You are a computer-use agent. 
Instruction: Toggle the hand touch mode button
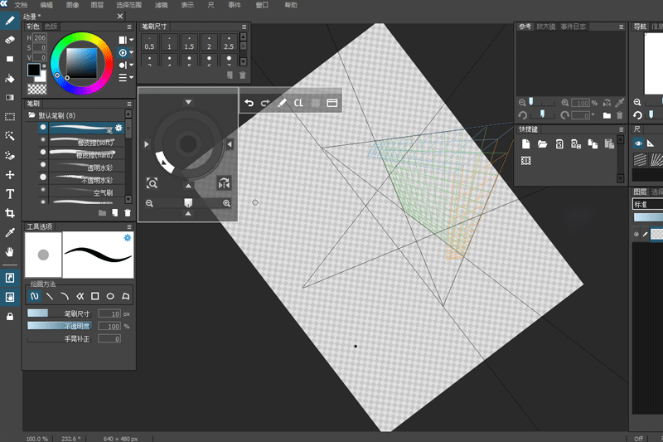click(10, 297)
